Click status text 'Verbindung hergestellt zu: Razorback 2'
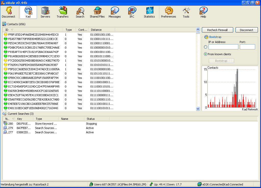The image size is (261, 188). 25,184
